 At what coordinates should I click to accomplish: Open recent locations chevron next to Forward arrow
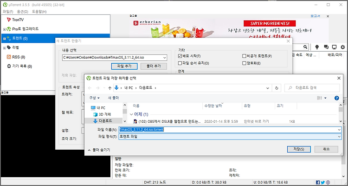point(104,88)
